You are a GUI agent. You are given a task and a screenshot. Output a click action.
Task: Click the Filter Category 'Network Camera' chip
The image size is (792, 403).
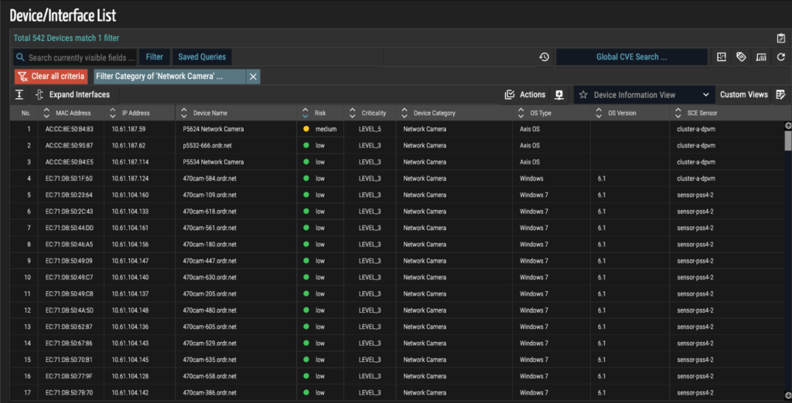[x=169, y=76]
